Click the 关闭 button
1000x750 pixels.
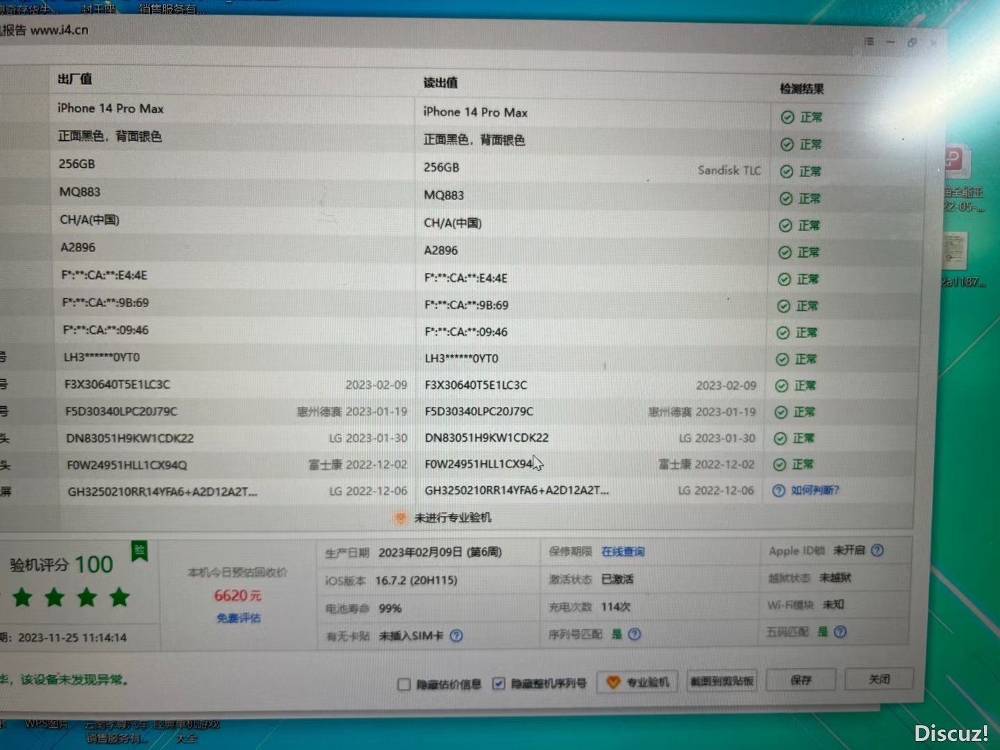[x=879, y=678]
